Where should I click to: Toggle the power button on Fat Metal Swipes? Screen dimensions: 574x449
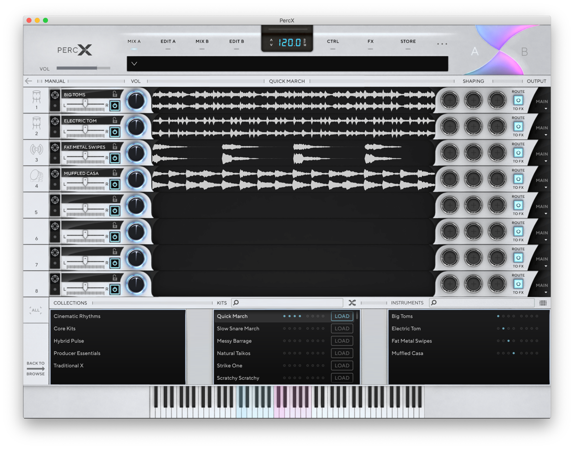coord(115,158)
